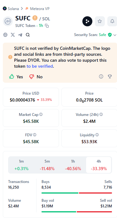Click the trophy icon in the notice
Viewport: 117px width, 219px height.
[110, 76]
